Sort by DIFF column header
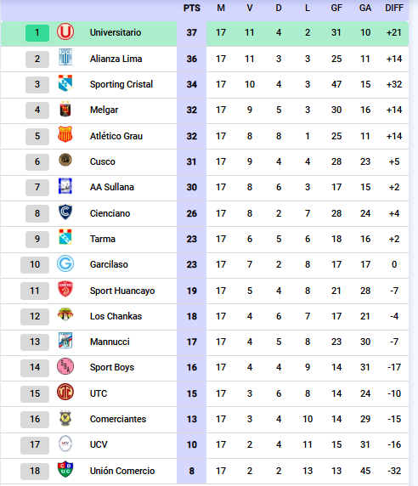This screenshot has height=486, width=418. [x=394, y=8]
